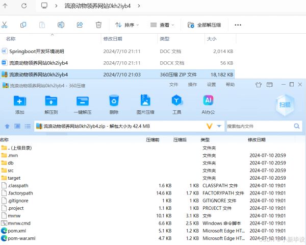This screenshot has width=306, height=245.
Task: Click the up-level arrow in 360压缩 path bar
Action: pyautogui.click(x=7, y=126)
